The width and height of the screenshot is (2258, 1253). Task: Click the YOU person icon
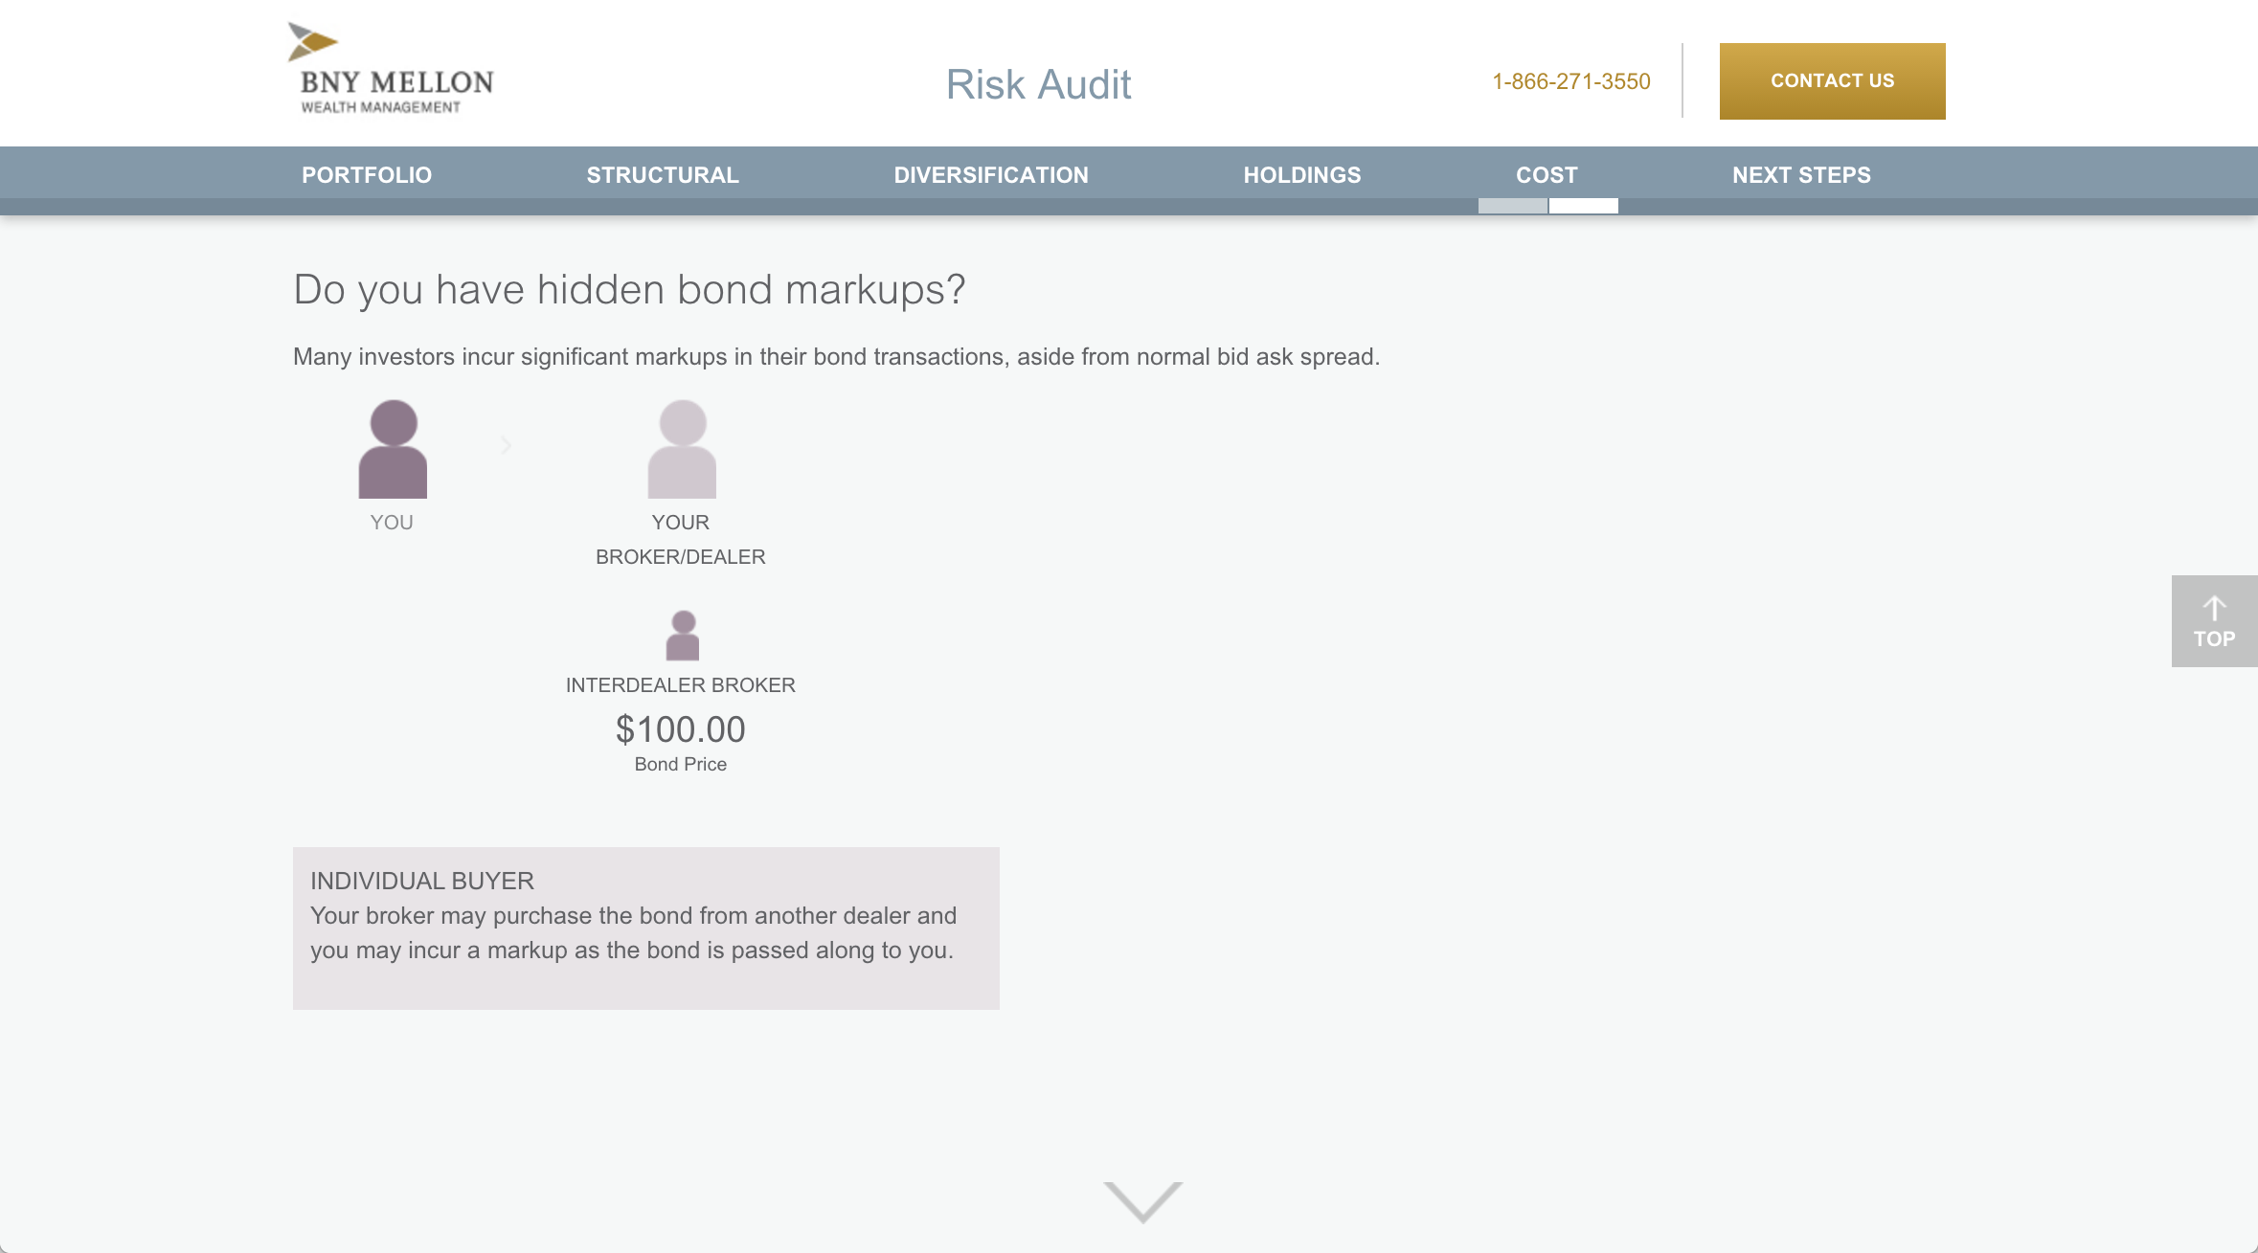coord(393,449)
